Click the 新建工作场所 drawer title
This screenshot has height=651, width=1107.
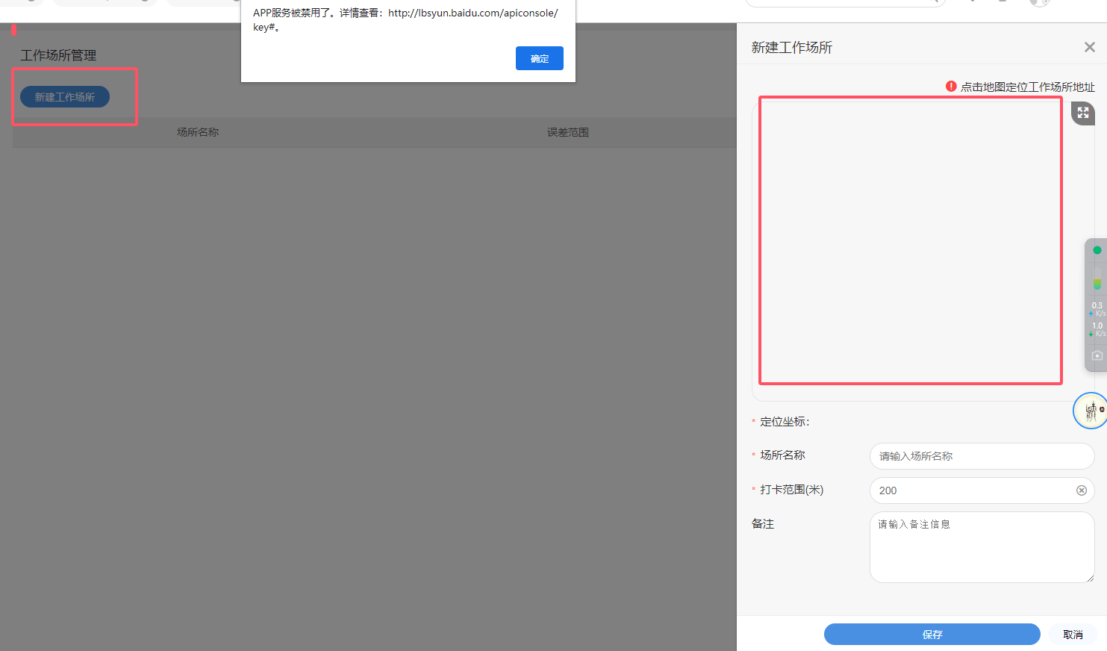pyautogui.click(x=792, y=47)
